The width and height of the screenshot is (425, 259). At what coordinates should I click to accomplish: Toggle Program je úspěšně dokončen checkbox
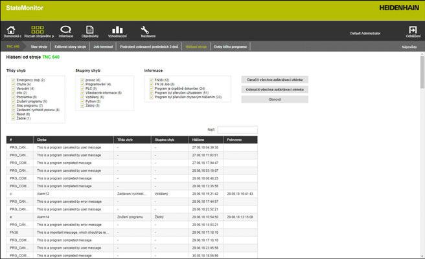[x=152, y=88]
